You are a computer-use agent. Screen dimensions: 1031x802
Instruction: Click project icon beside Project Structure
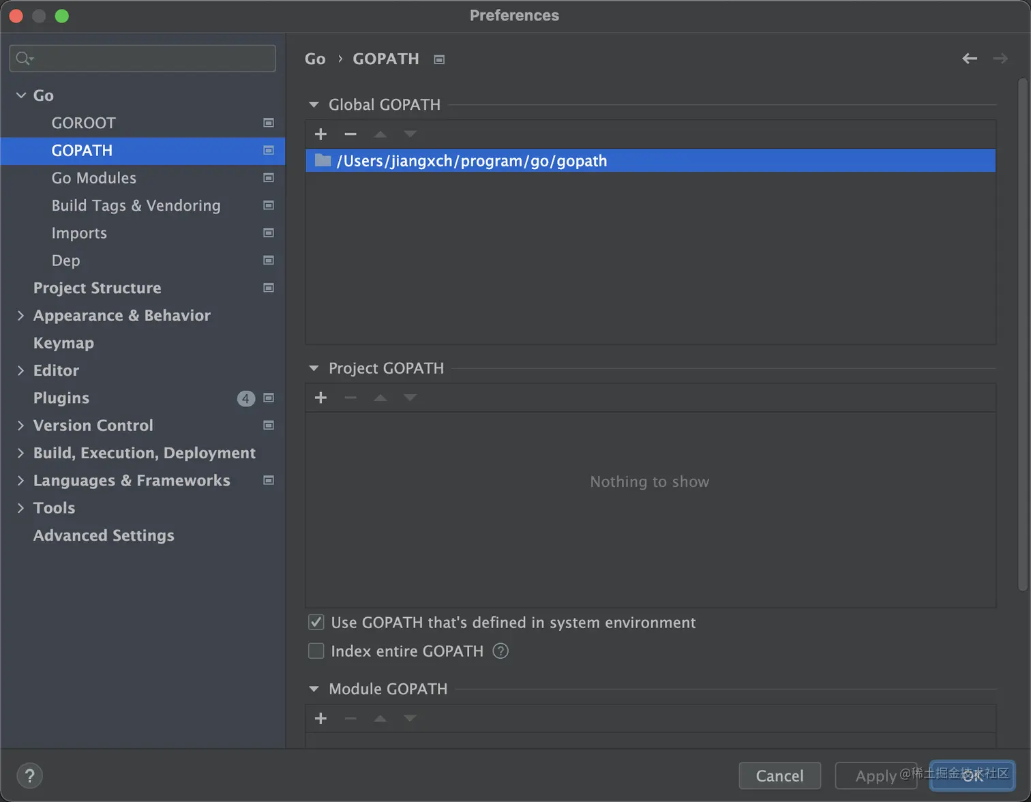[269, 288]
